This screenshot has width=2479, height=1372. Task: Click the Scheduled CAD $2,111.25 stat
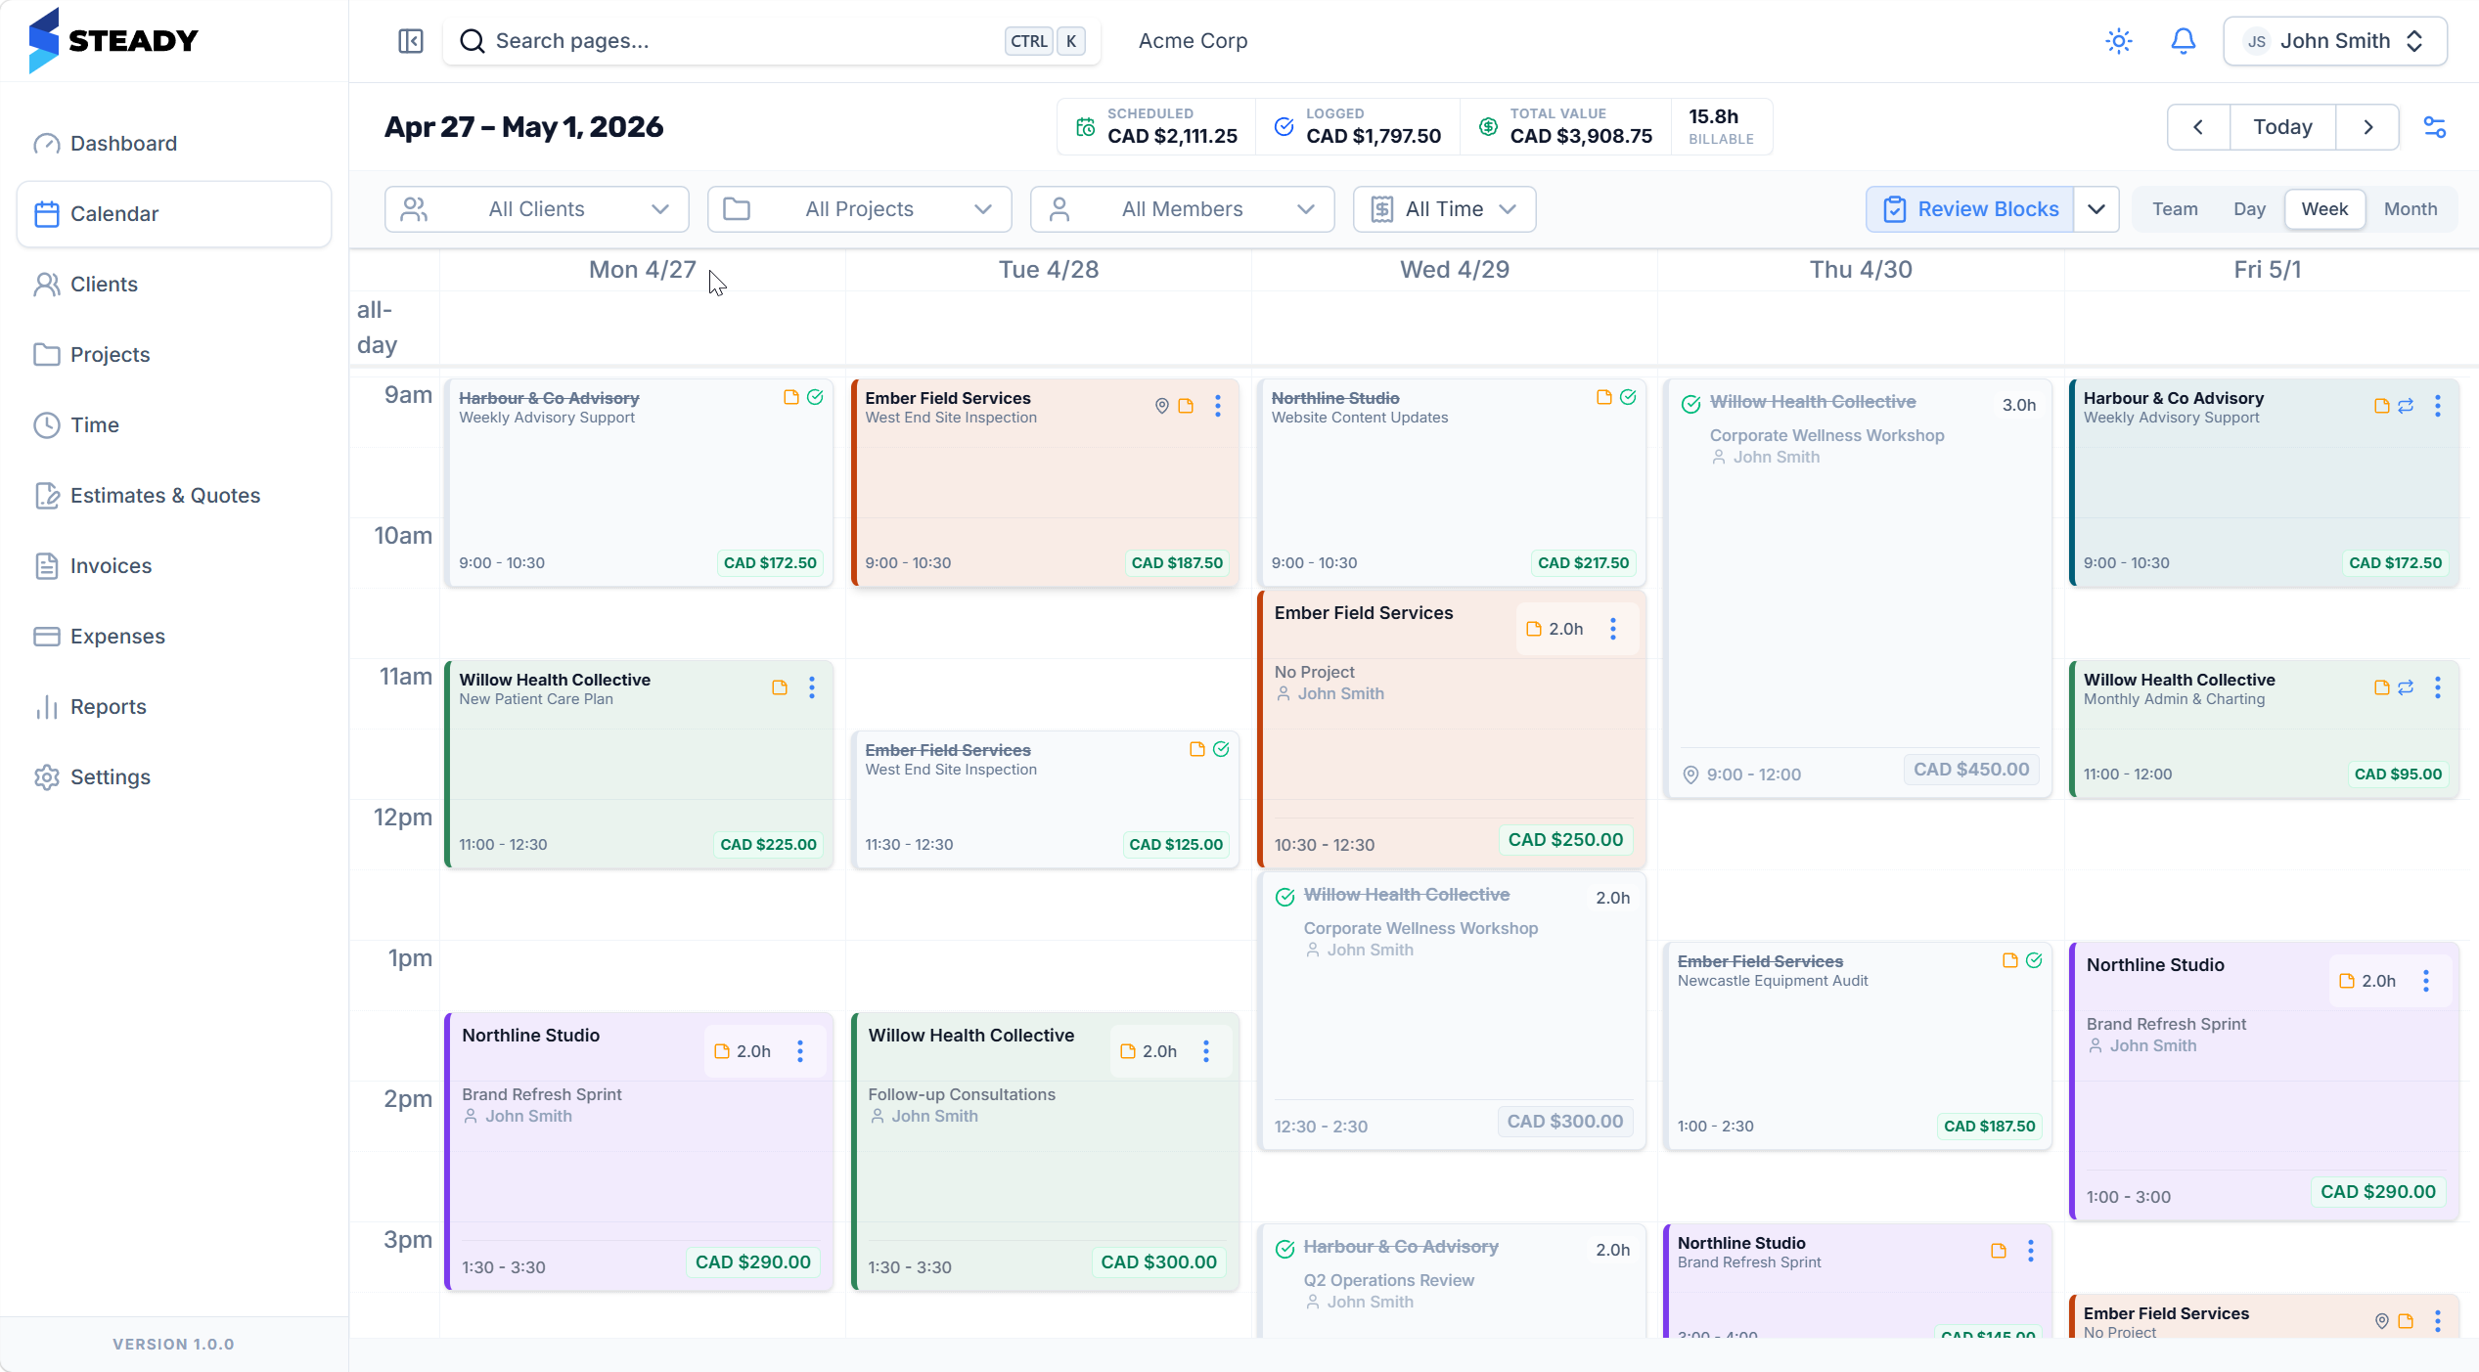[1157, 127]
